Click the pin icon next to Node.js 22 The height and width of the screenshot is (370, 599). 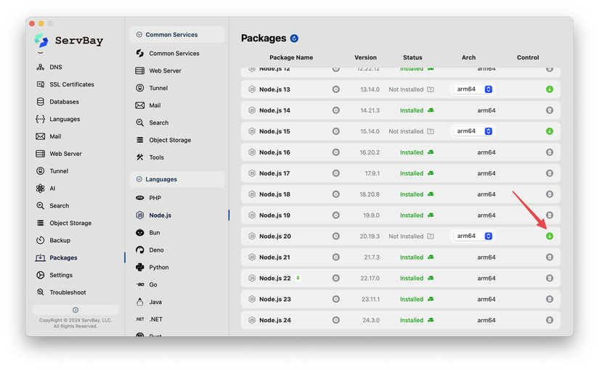298,278
